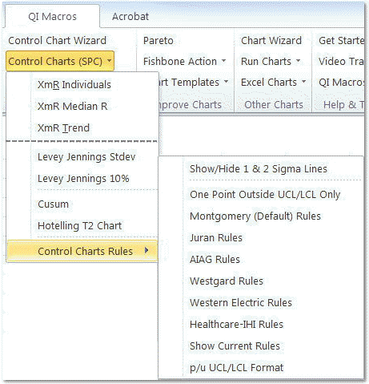Open the Run Charts dropdown
This screenshot has width=369, height=384.
[271, 61]
